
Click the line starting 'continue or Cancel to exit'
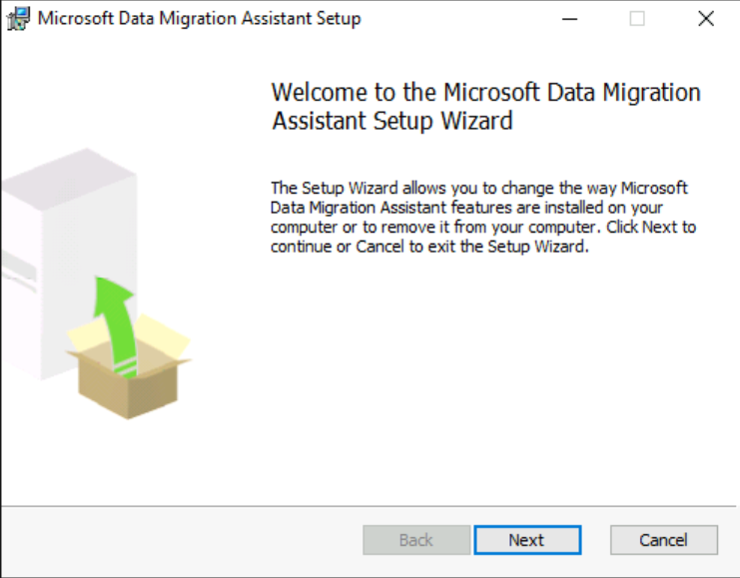429,247
